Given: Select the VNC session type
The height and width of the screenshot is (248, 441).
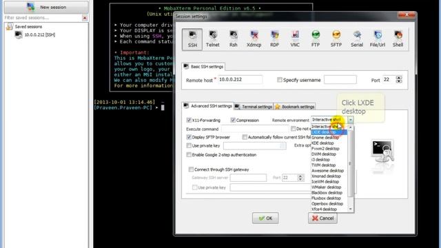Looking at the screenshot, I should click(x=295, y=39).
